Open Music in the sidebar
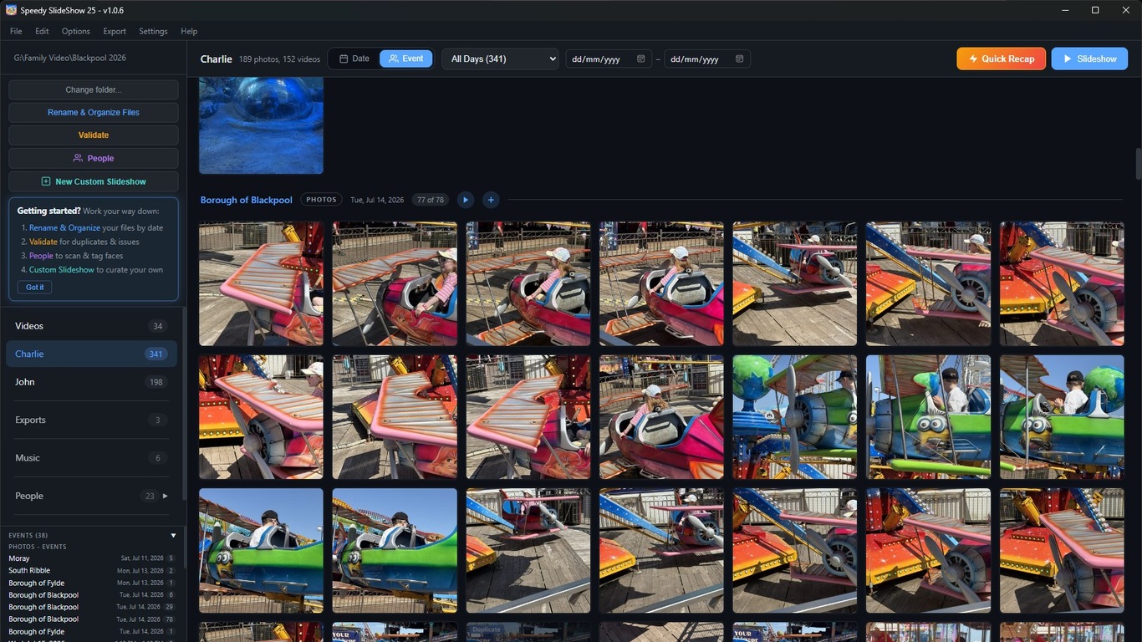 click(x=91, y=458)
